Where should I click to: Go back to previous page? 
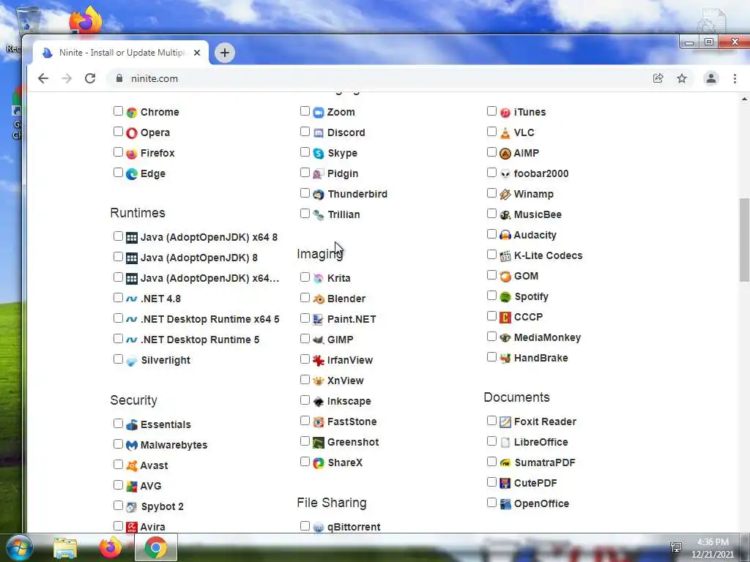tap(43, 78)
